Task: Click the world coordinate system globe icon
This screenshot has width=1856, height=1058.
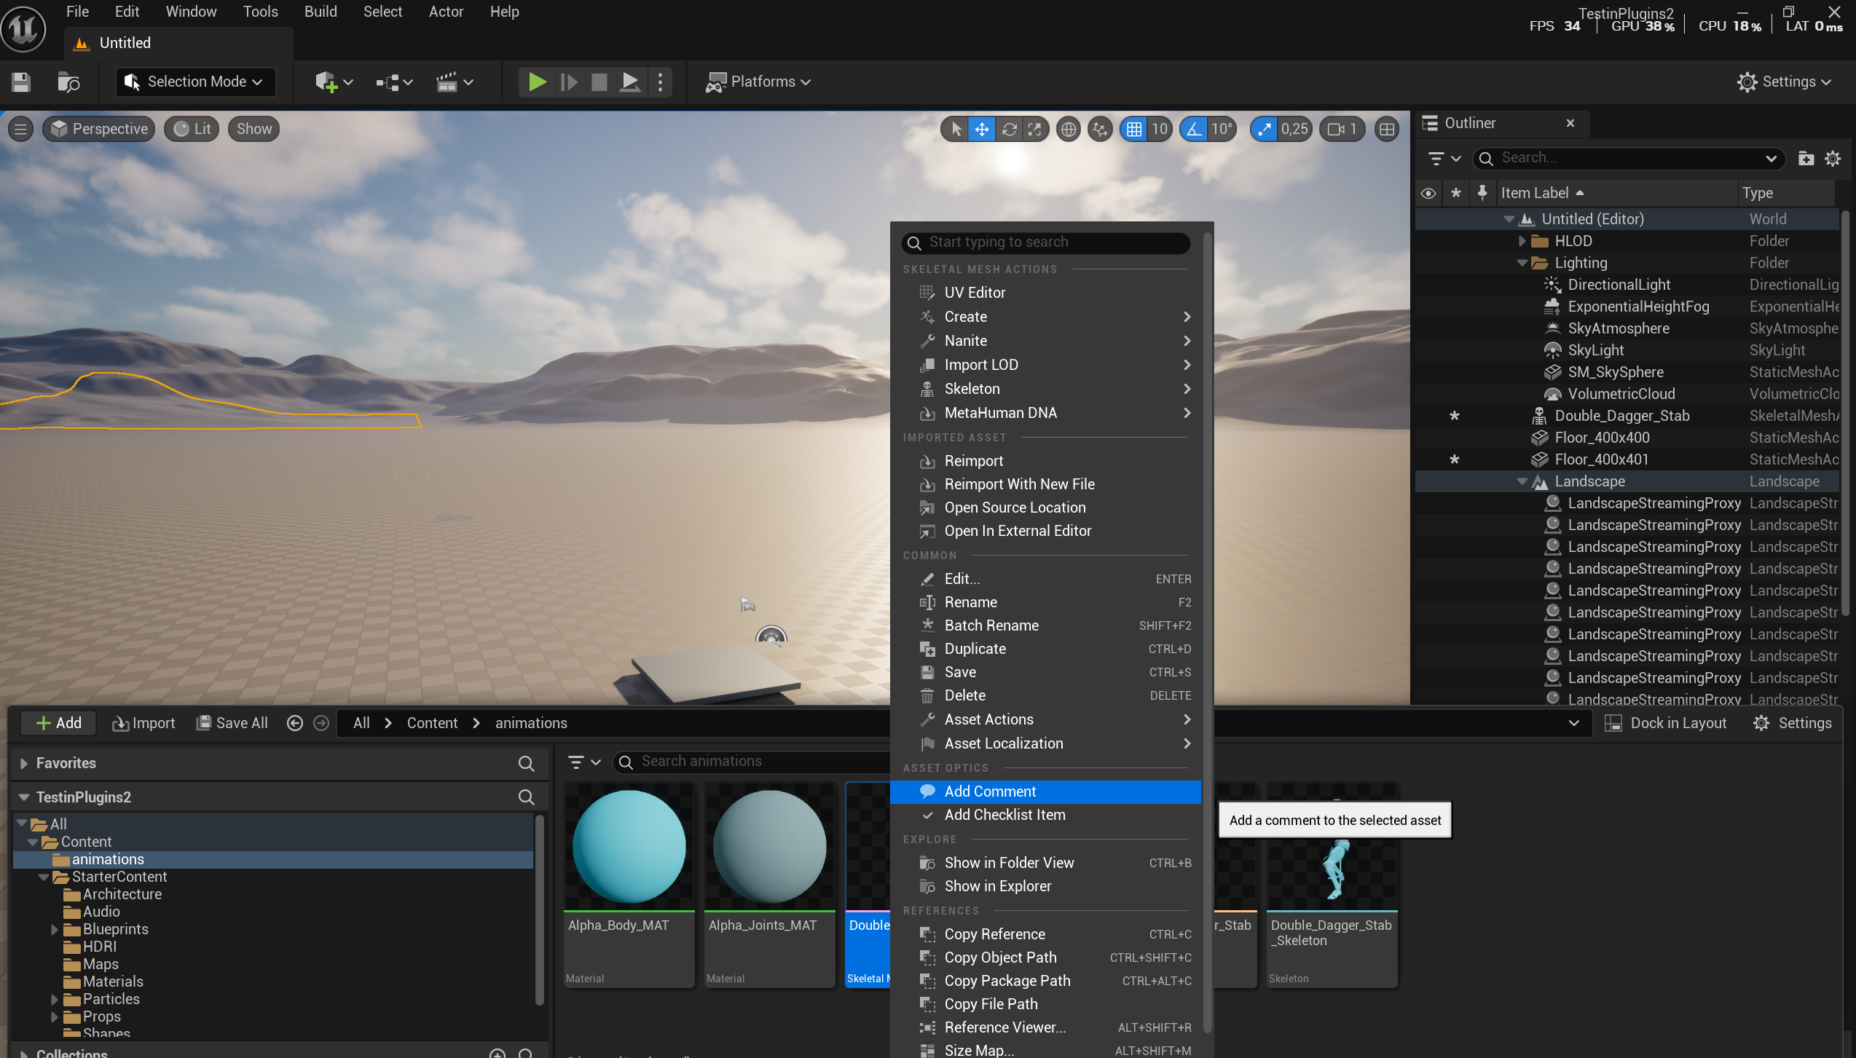Action: tap(1069, 130)
